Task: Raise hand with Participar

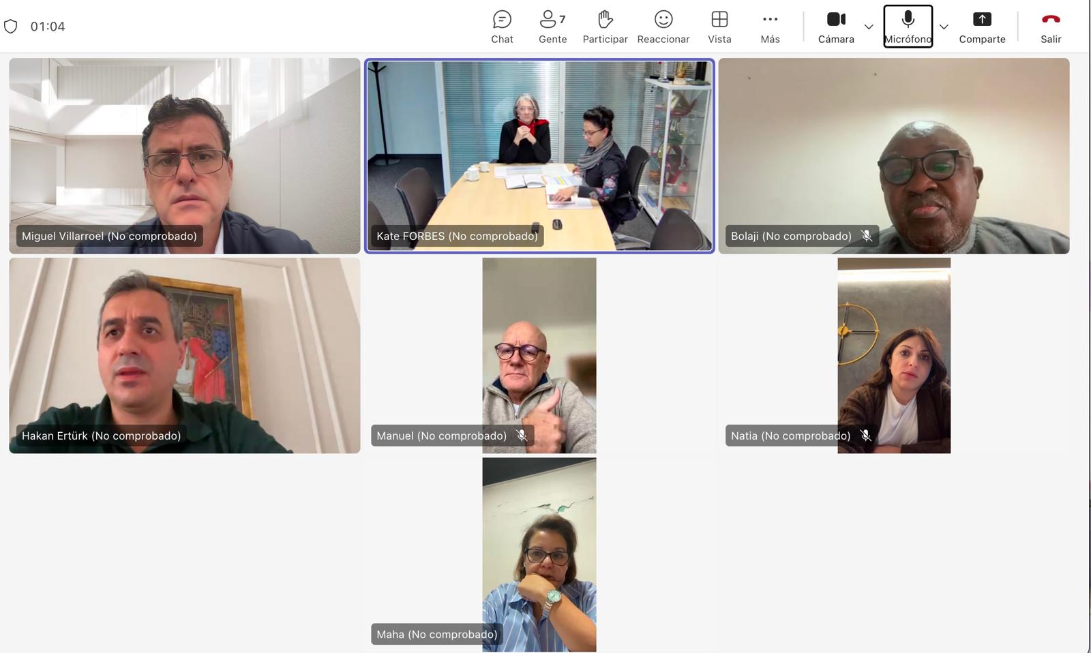Action: coord(605,27)
